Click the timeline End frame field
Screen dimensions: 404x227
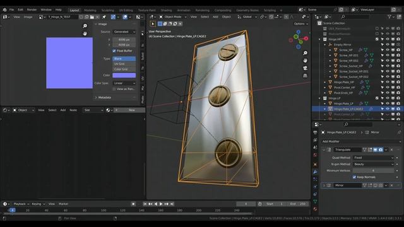pyautogui.click(x=297, y=204)
